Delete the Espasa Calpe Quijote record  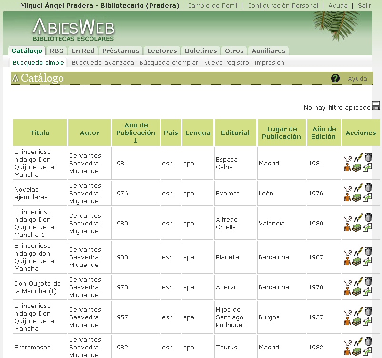click(368, 157)
